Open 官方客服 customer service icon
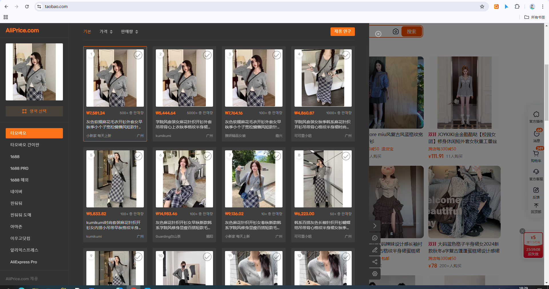This screenshot has width=549, height=289. (x=536, y=174)
